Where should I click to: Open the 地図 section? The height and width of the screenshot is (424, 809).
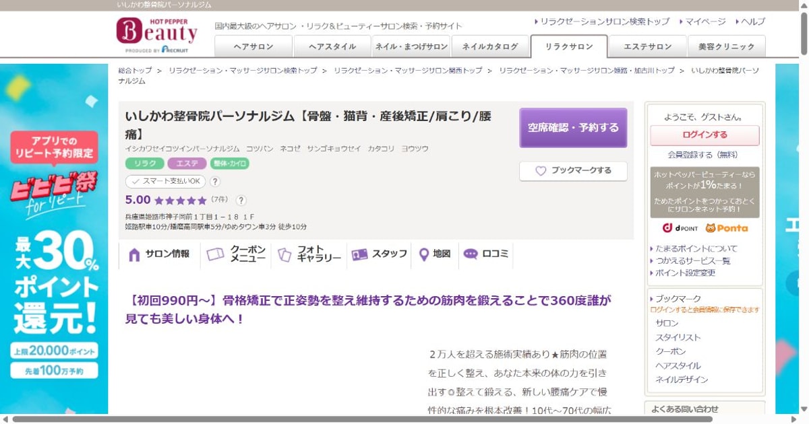[x=435, y=254]
